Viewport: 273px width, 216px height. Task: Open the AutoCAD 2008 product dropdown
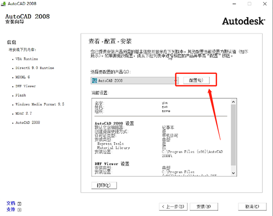pyautogui.click(x=134, y=81)
